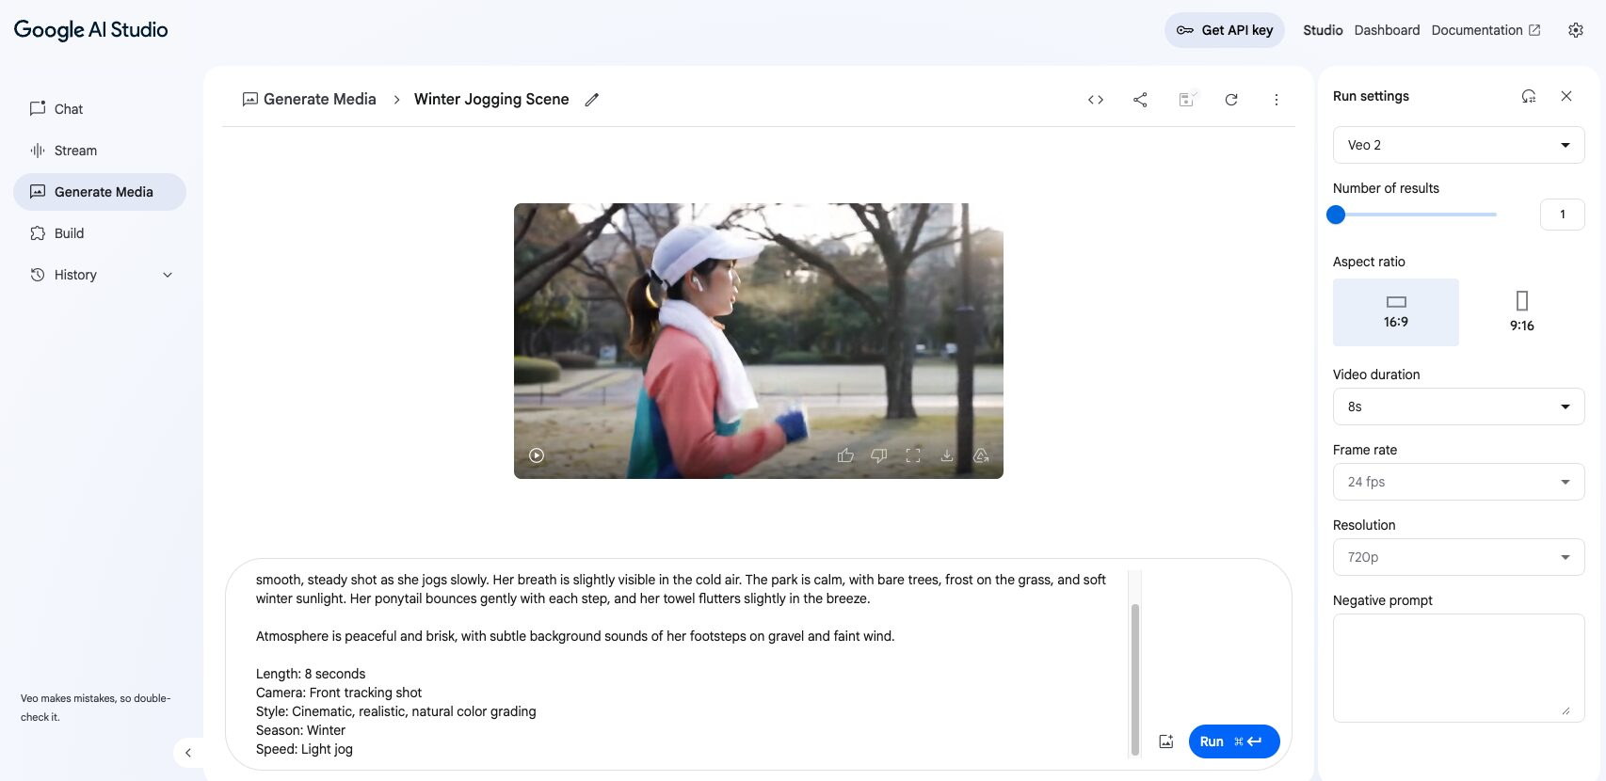The image size is (1606, 781).
Task: Open the settings gear icon
Action: 1576,30
